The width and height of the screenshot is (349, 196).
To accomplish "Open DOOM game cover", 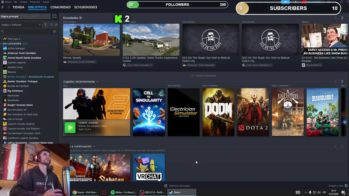I will (x=218, y=112).
